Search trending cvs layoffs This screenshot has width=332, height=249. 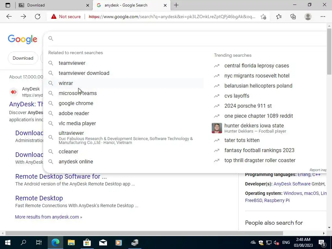[x=237, y=96]
